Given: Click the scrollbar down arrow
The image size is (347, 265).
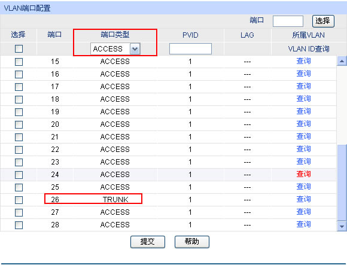Looking at the screenshot, I should tap(342, 226).
